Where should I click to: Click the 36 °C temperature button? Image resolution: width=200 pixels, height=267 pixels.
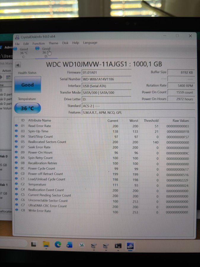tap(27, 109)
